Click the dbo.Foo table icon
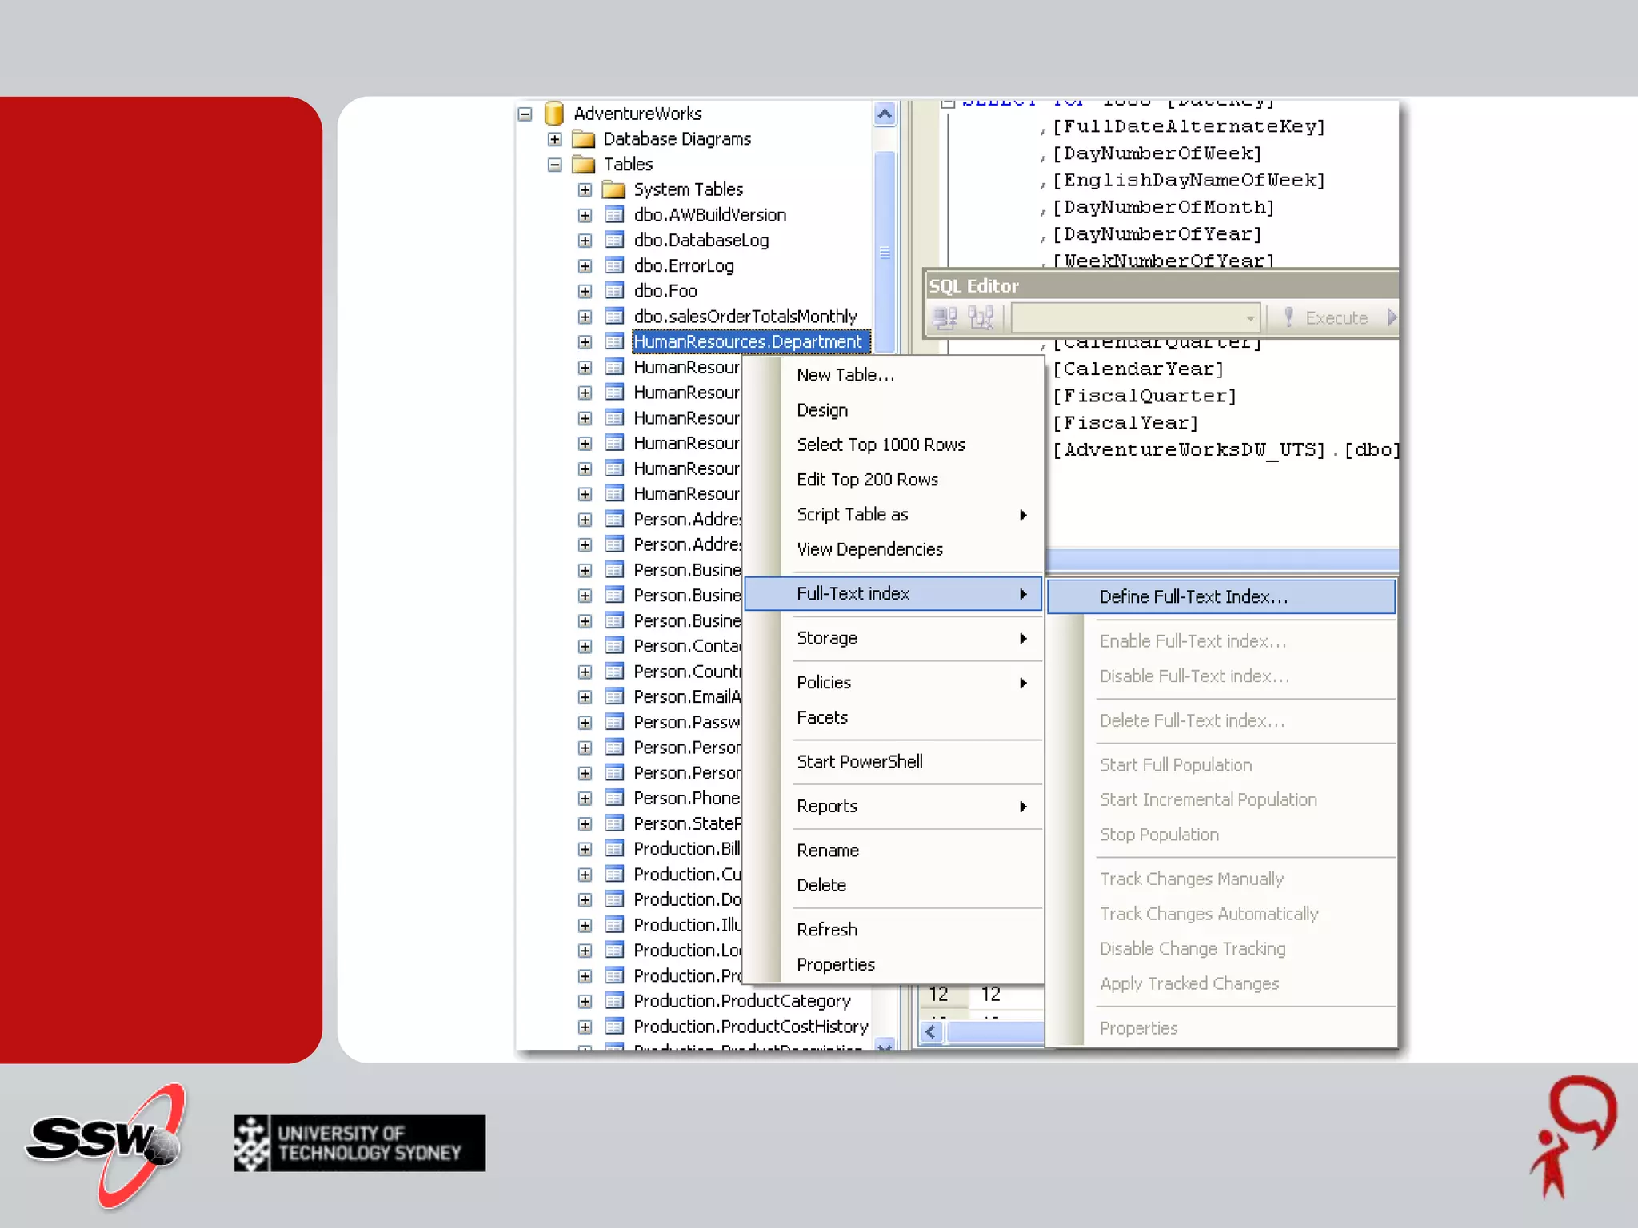The image size is (1638, 1228). 613,291
